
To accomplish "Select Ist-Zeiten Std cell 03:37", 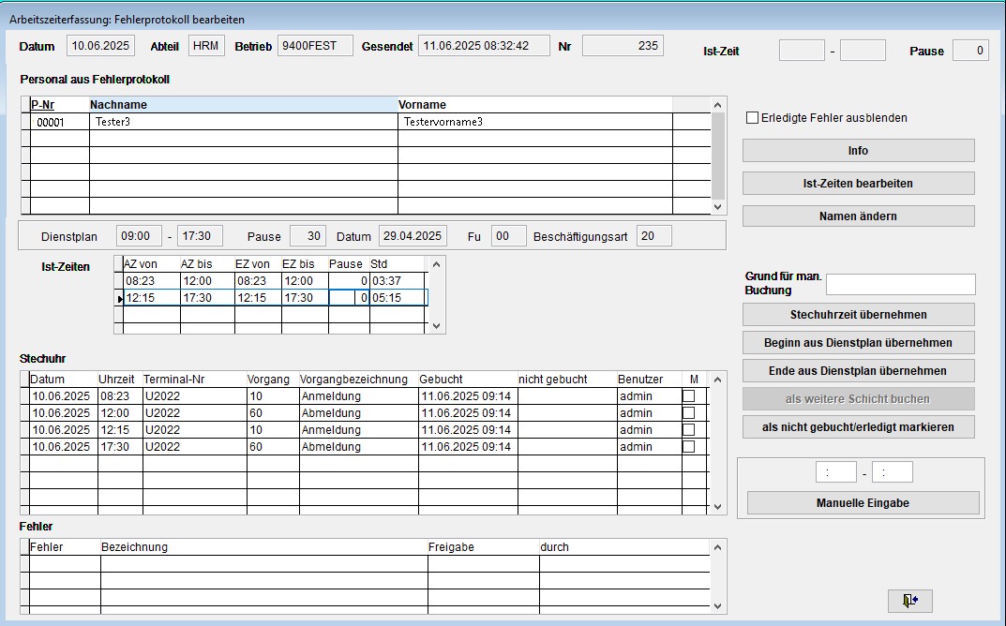I will [398, 281].
